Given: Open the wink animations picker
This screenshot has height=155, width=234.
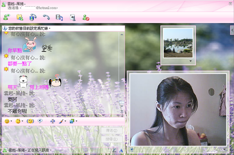Looking at the screenshot, I should (18, 121).
